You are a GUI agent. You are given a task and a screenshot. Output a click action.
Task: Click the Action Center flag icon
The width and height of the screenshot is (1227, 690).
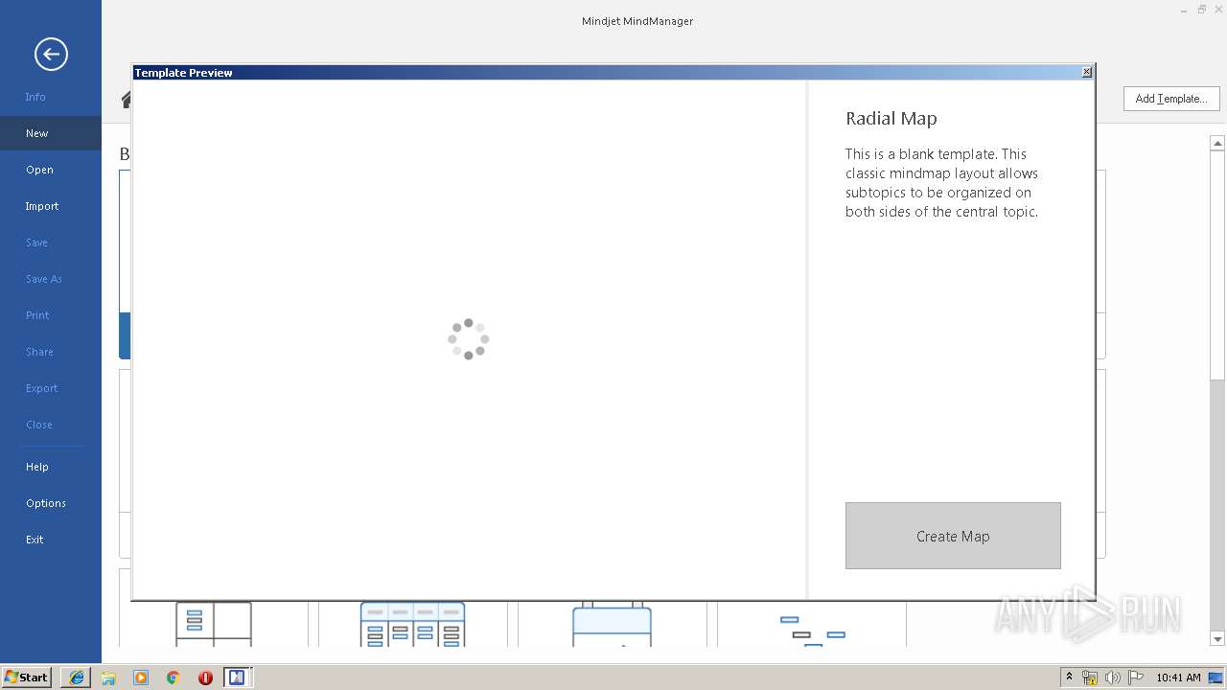point(1136,678)
